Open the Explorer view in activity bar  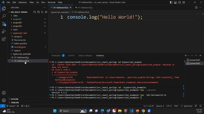[x=4, y=9]
